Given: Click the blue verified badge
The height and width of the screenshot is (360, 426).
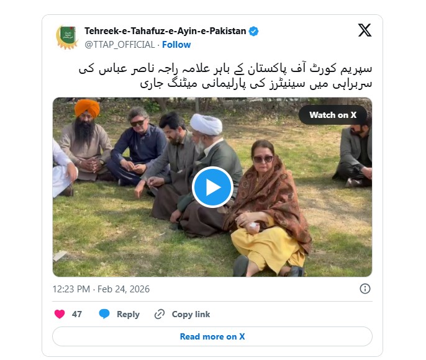Looking at the screenshot, I should (x=254, y=31).
